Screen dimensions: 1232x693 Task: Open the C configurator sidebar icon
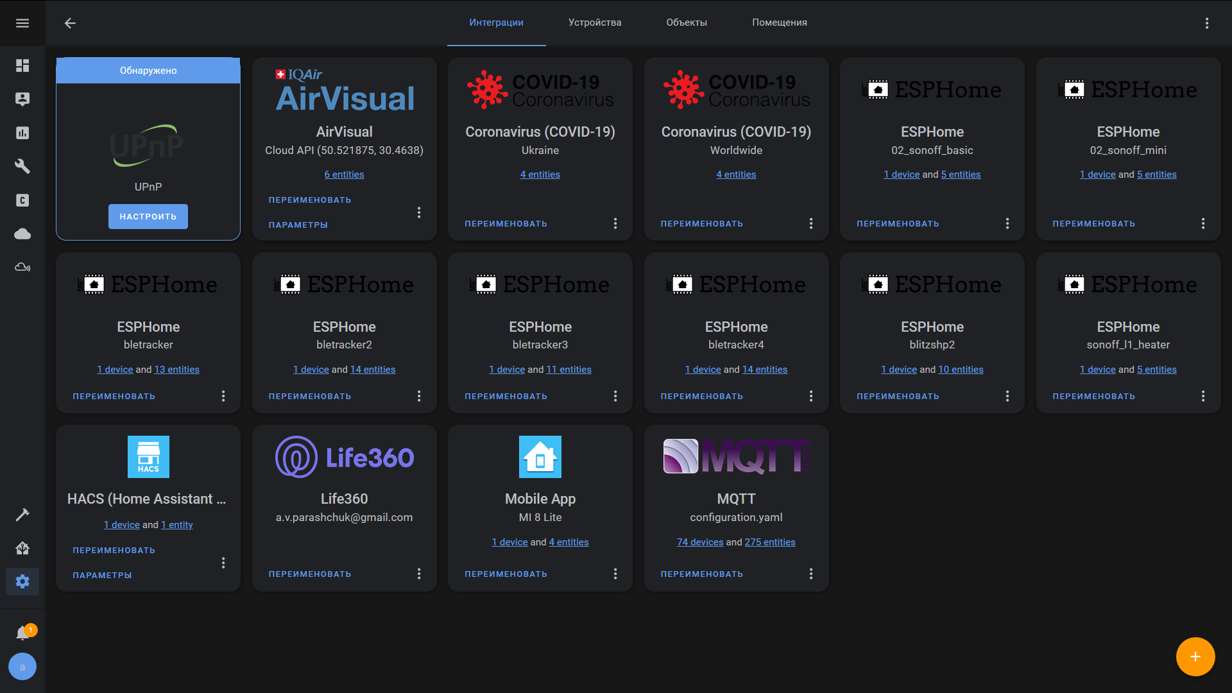pyautogui.click(x=22, y=200)
